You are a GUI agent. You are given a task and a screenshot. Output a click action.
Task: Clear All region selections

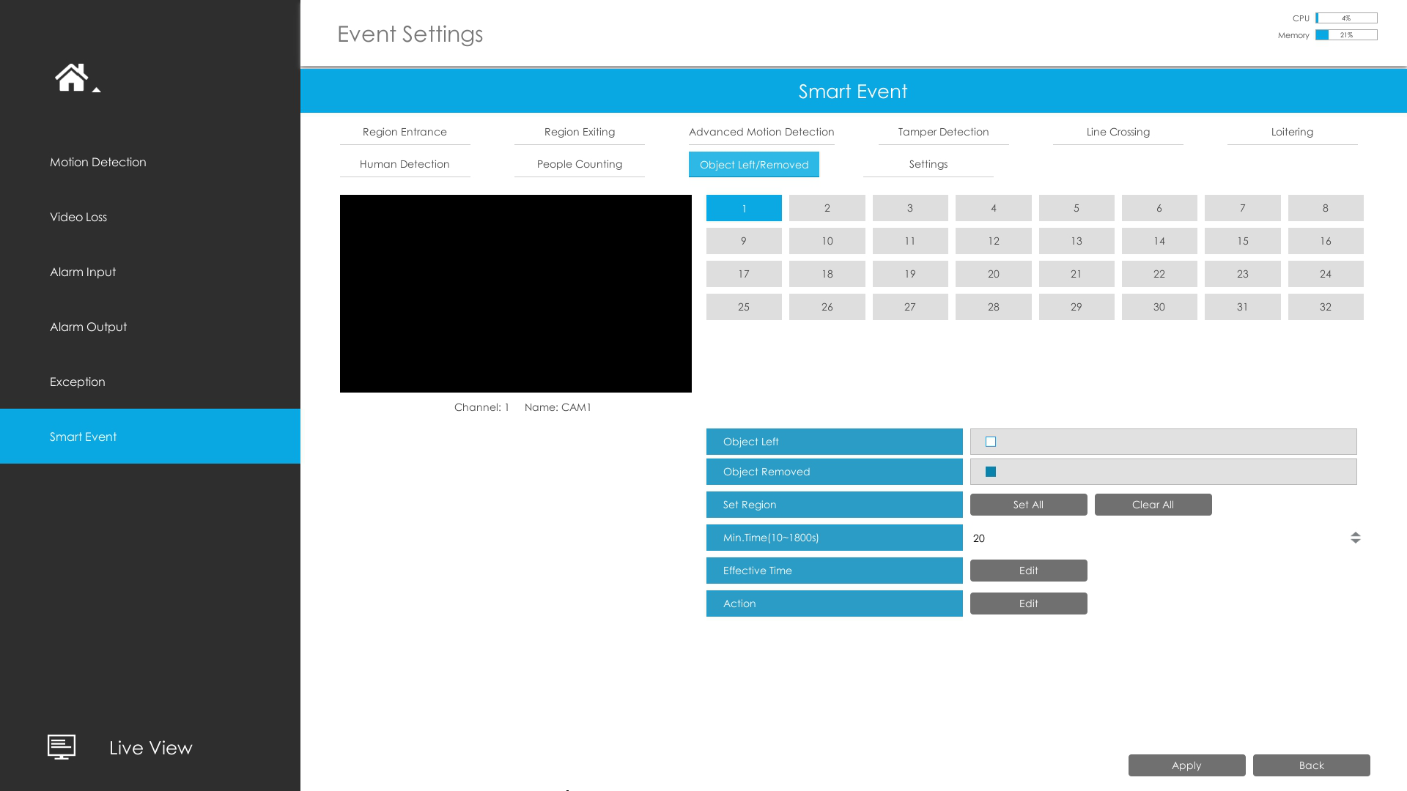coord(1153,504)
